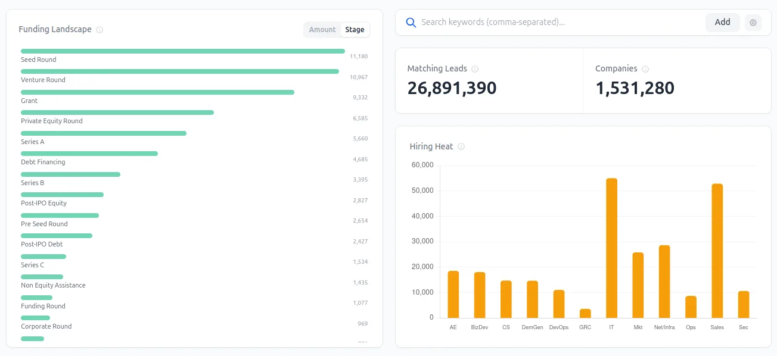
Task: Click the Pre Seed Round bar
Action: tap(60, 216)
